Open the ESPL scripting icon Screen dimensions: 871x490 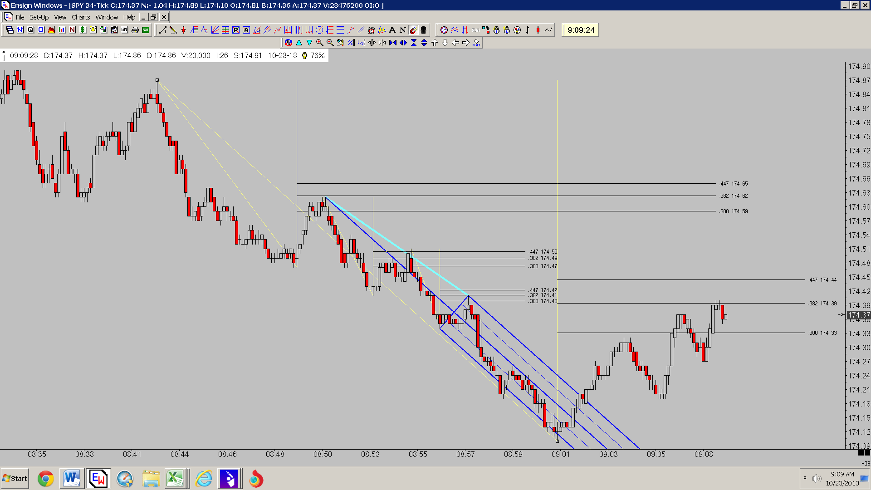[125, 30]
